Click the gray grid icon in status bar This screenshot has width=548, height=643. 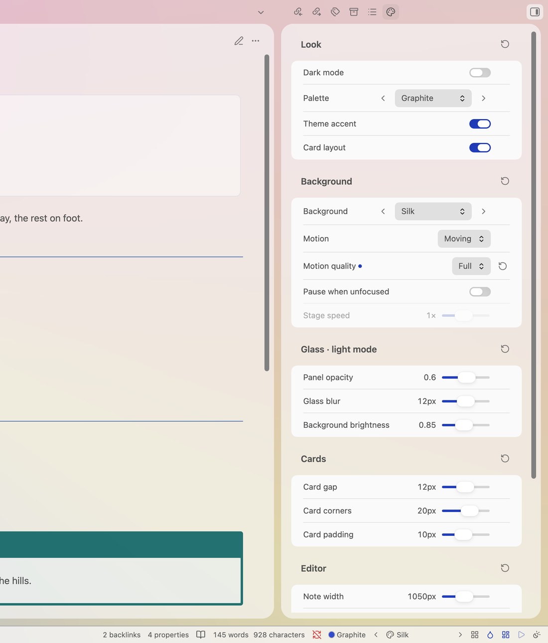[x=475, y=635]
